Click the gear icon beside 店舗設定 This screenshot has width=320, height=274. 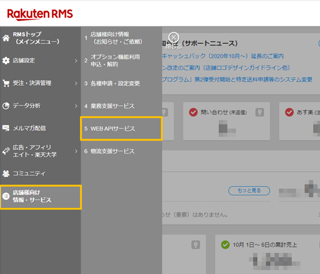coord(6,61)
